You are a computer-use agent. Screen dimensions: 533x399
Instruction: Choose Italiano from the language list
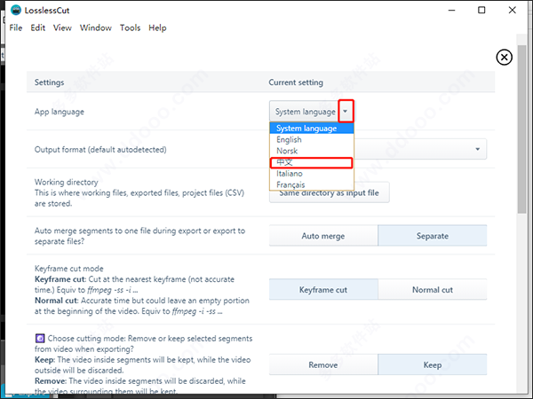[x=312, y=174]
